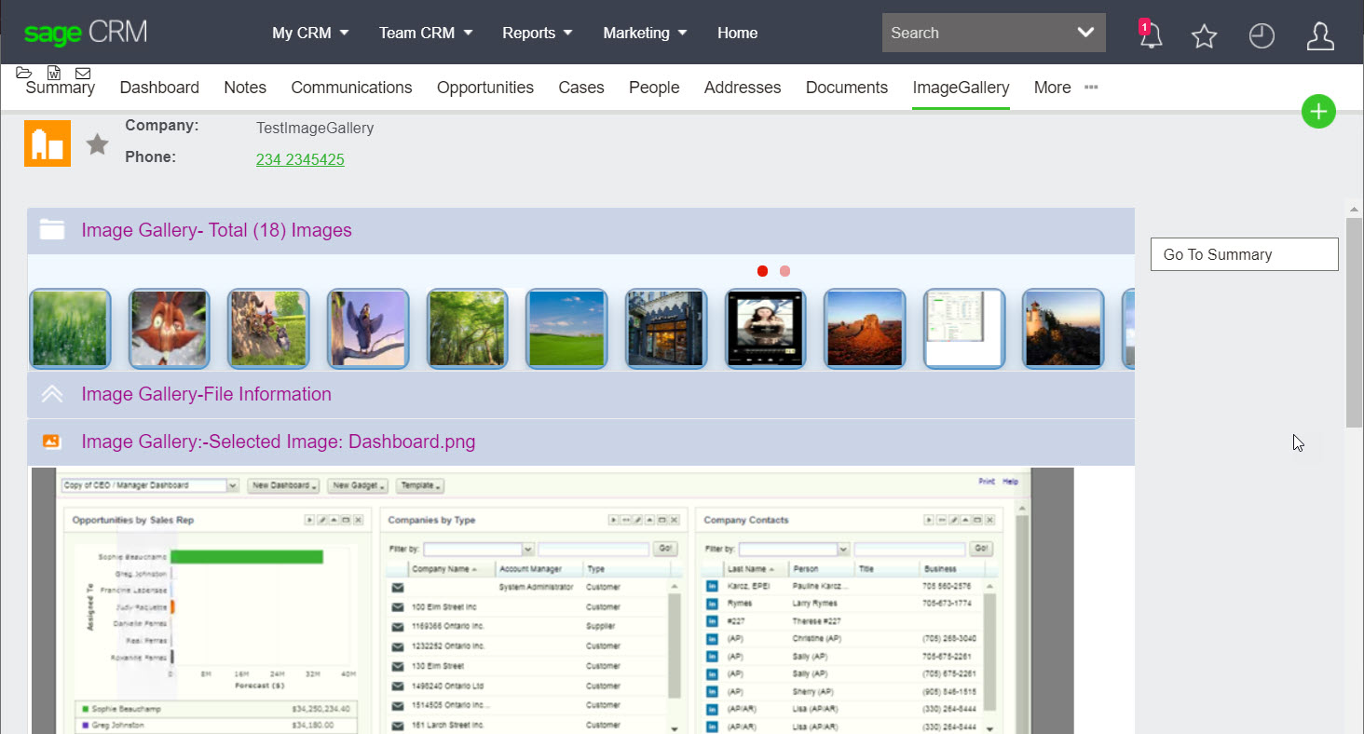
Task: Select the red cartoon squirrel close-up thumbnail
Action: pyautogui.click(x=169, y=329)
